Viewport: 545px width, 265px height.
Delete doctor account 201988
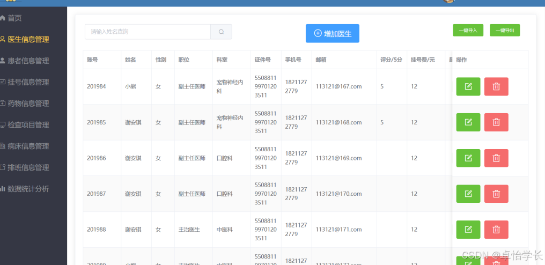[496, 230]
